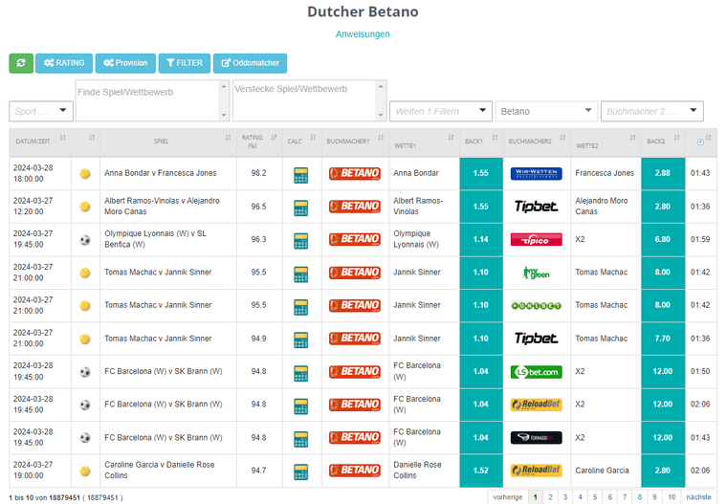Screen dimensions: 727x504
Task: Click the clock column header icon
Action: point(700,142)
